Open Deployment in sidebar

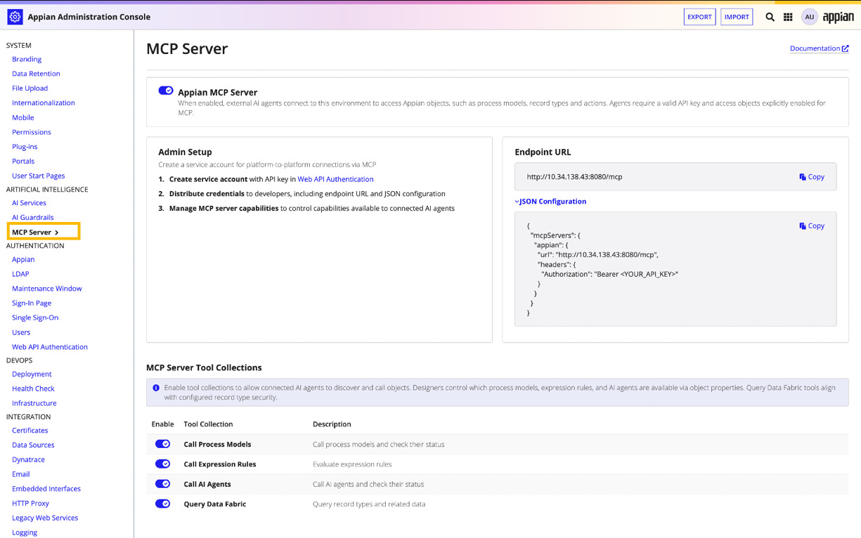32,374
